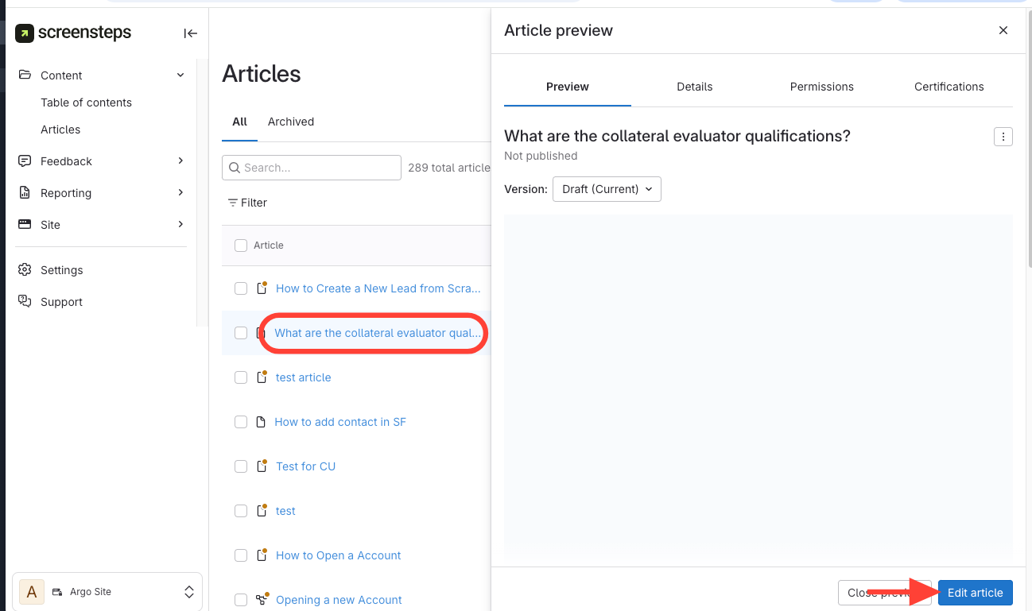Click the Reporting chart icon
This screenshot has width=1032, height=611.
(x=25, y=193)
